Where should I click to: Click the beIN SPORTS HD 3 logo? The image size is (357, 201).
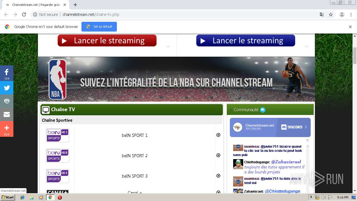coord(58,176)
